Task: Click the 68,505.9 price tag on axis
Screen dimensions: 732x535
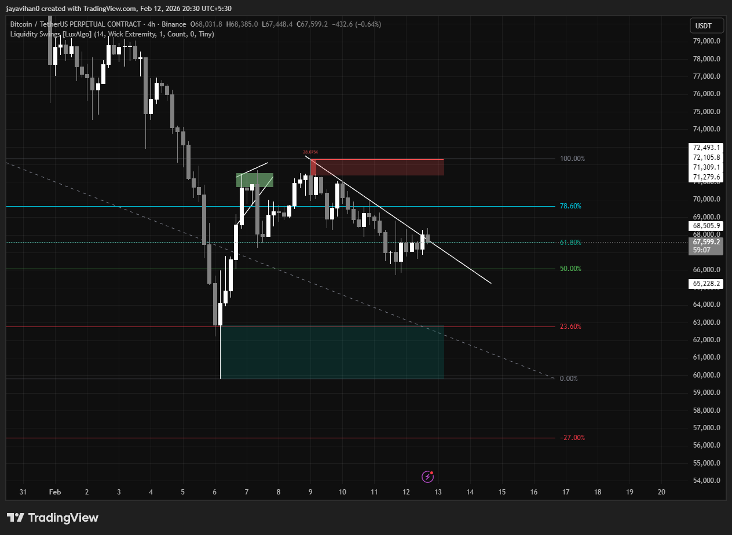Action: click(x=705, y=226)
